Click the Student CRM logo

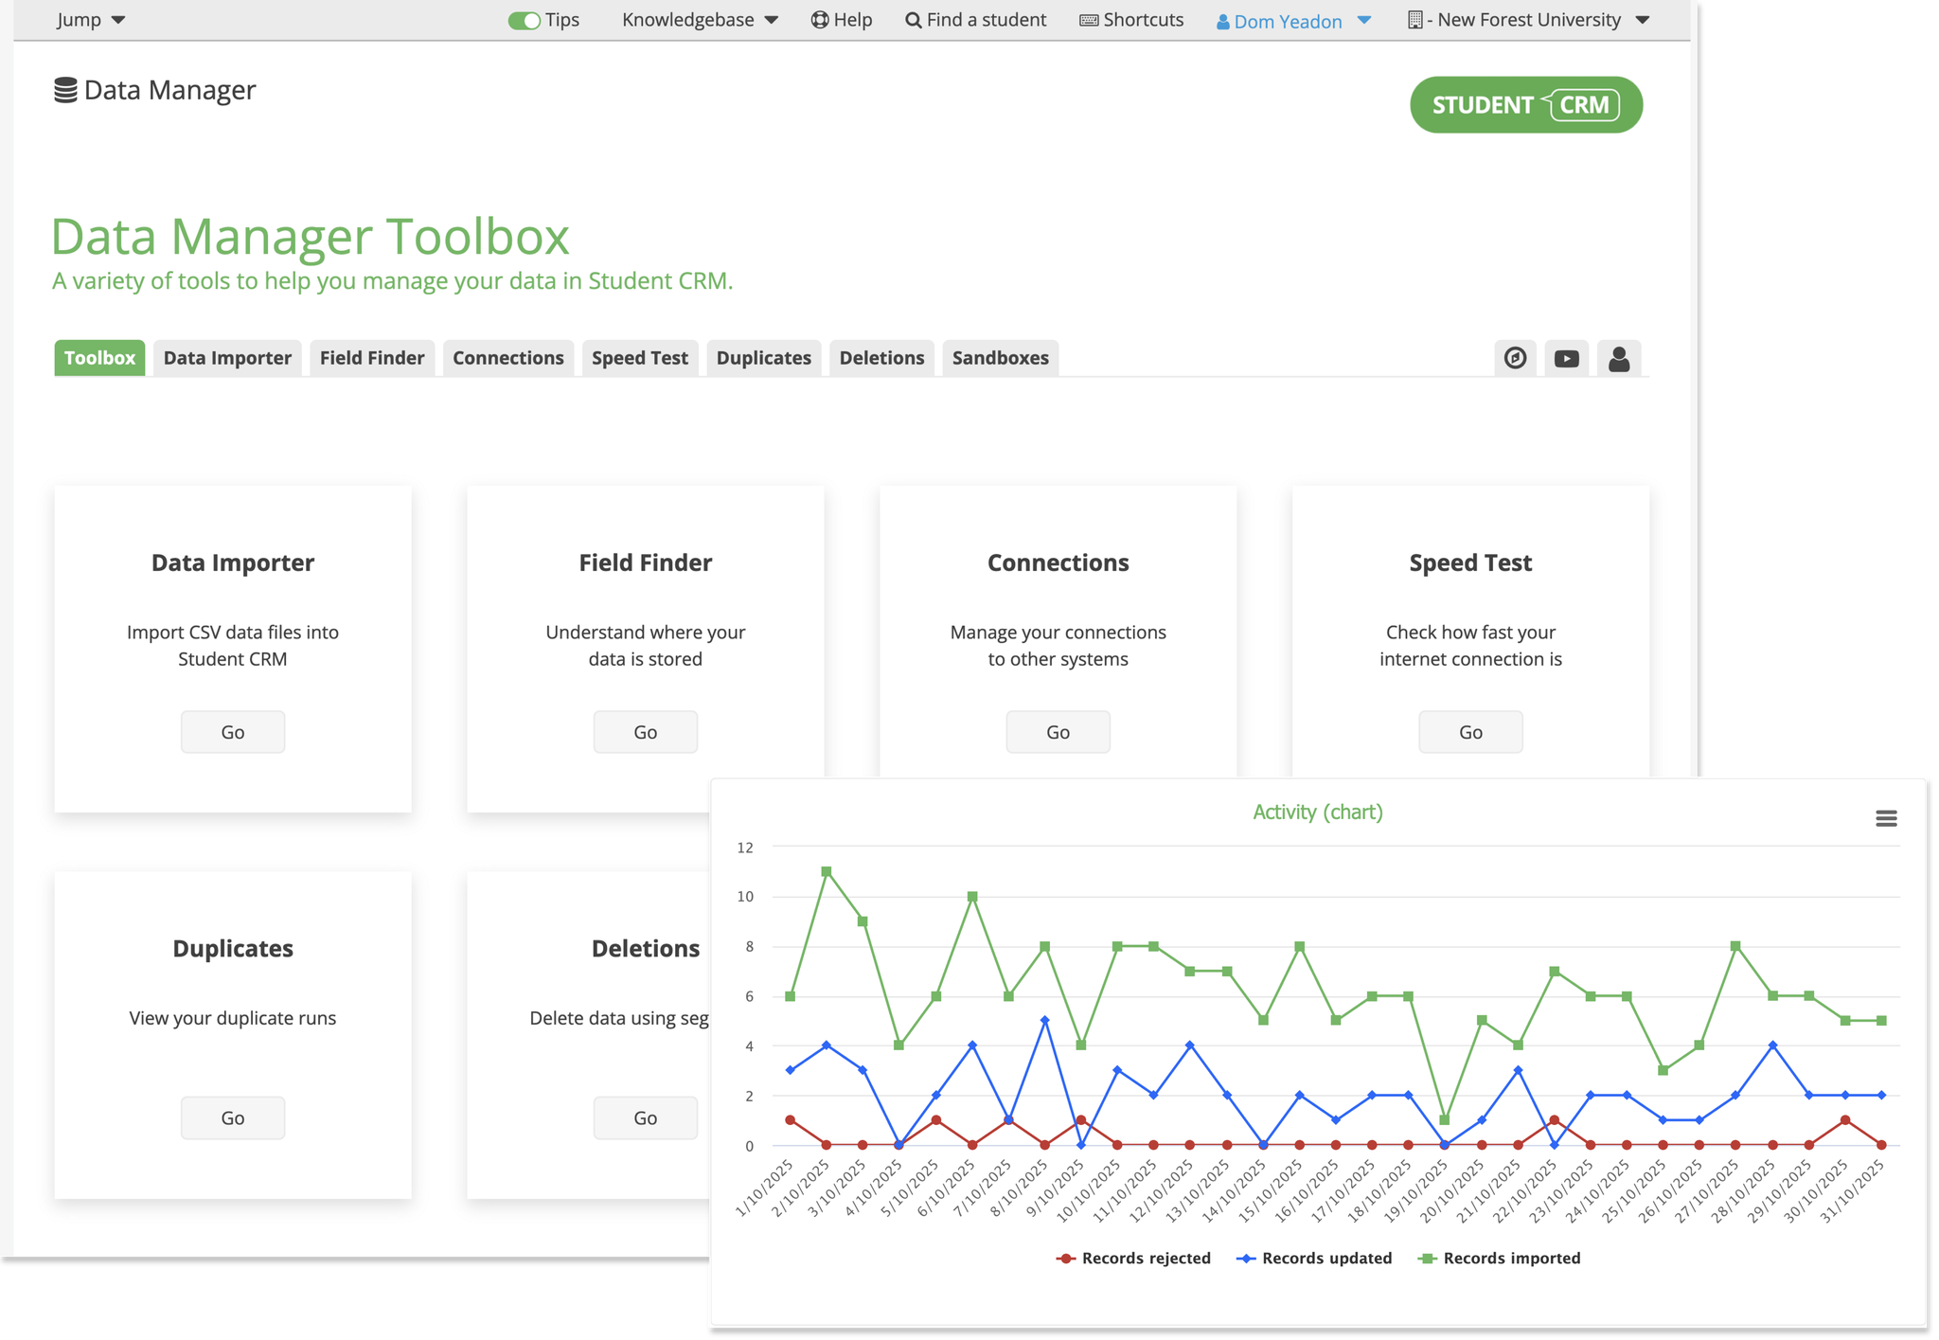(1525, 105)
